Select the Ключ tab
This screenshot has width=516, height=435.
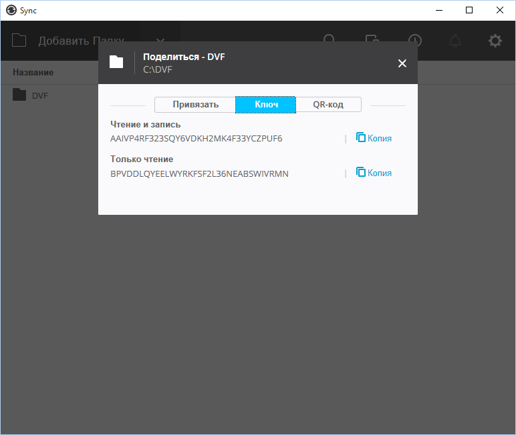266,105
